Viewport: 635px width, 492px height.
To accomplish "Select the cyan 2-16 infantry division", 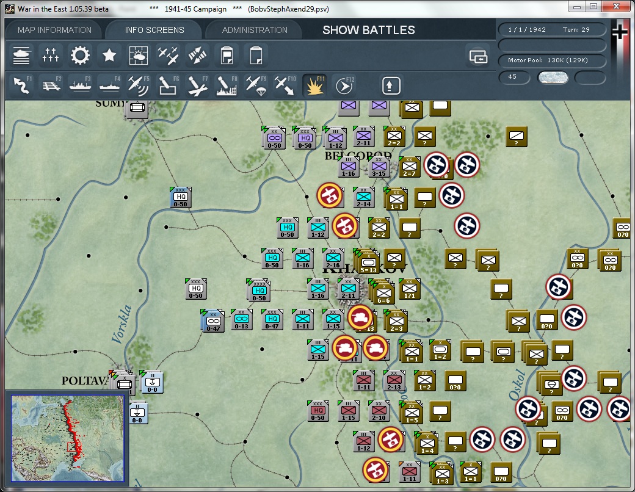I will 333,258.
